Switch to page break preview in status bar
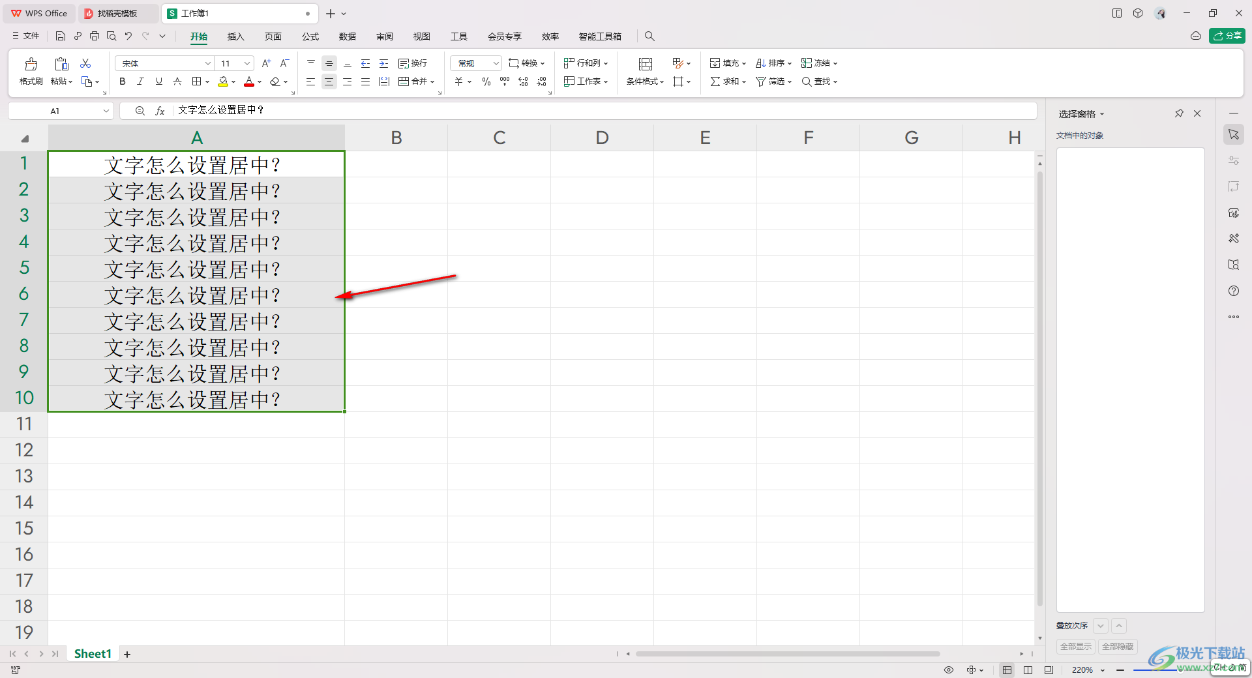This screenshot has width=1252, height=678. pyautogui.click(x=1028, y=670)
